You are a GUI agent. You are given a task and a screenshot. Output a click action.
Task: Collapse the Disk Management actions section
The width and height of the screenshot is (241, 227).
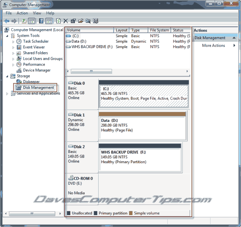point(234,38)
